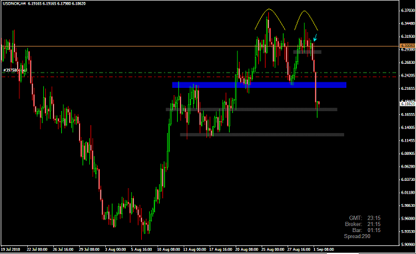
Task: Click the 6.21655 price scale value
Action: point(408,88)
